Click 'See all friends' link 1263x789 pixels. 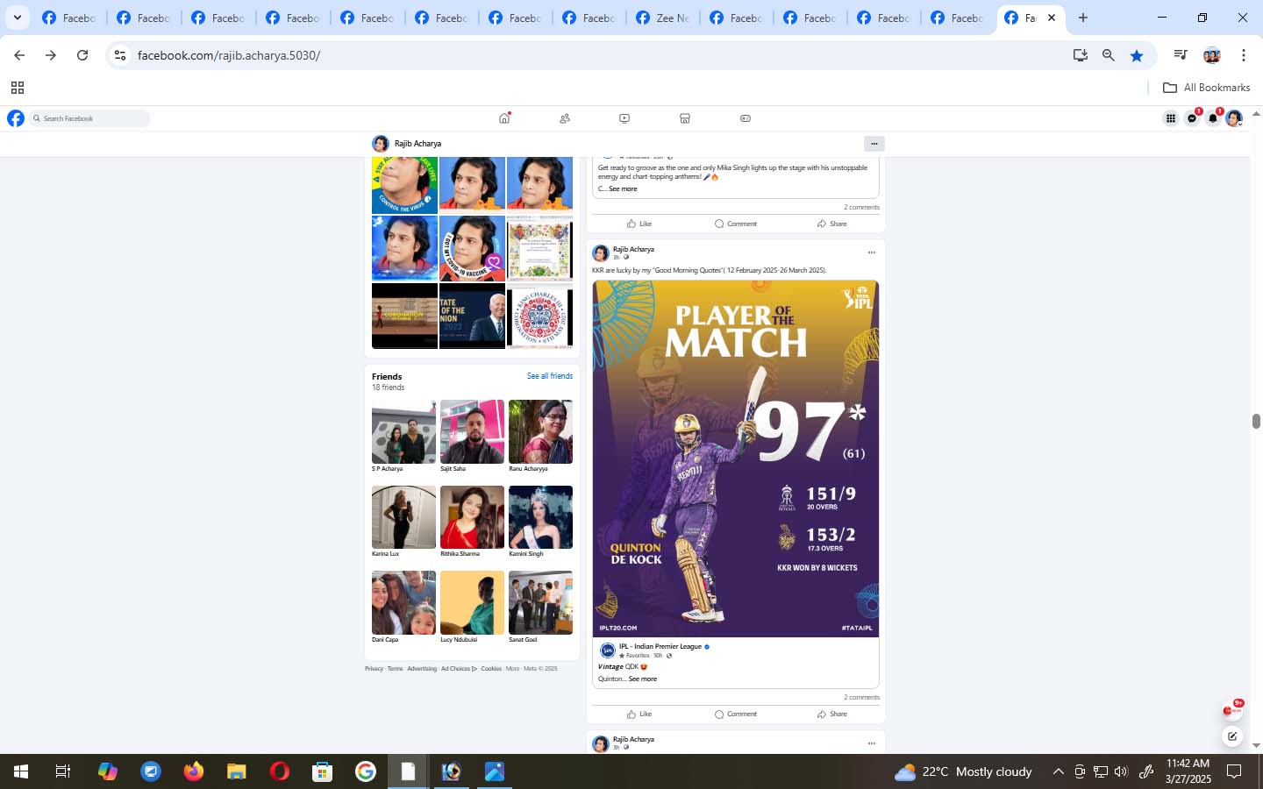pos(550,376)
